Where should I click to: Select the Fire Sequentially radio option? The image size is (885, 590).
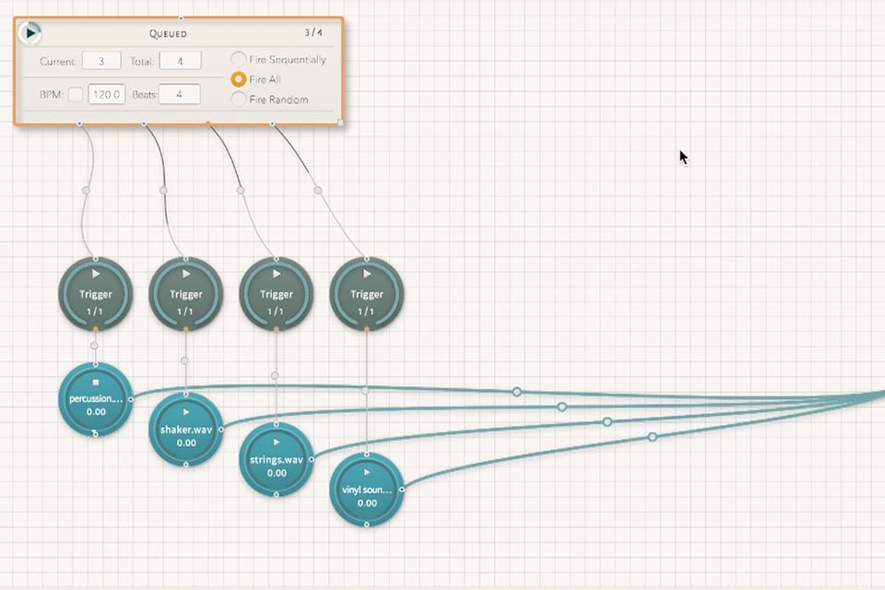point(239,60)
